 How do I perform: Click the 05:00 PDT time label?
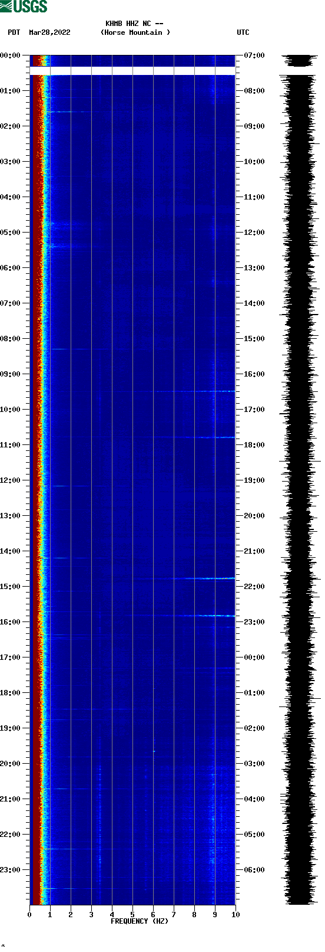(11, 233)
